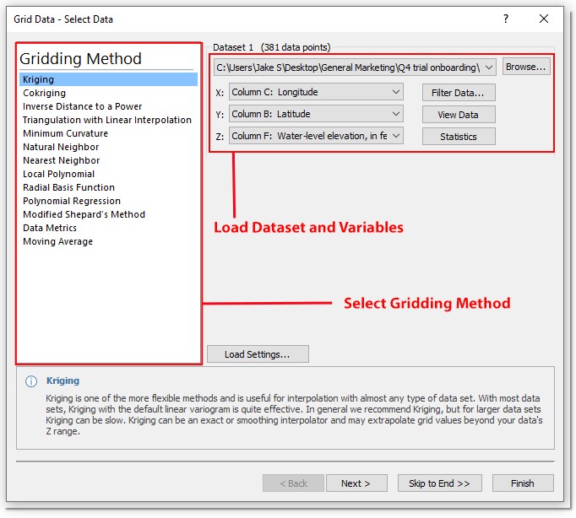Select Inverse Distance to a Power
Image resolution: width=576 pixels, height=518 pixels.
click(x=82, y=106)
